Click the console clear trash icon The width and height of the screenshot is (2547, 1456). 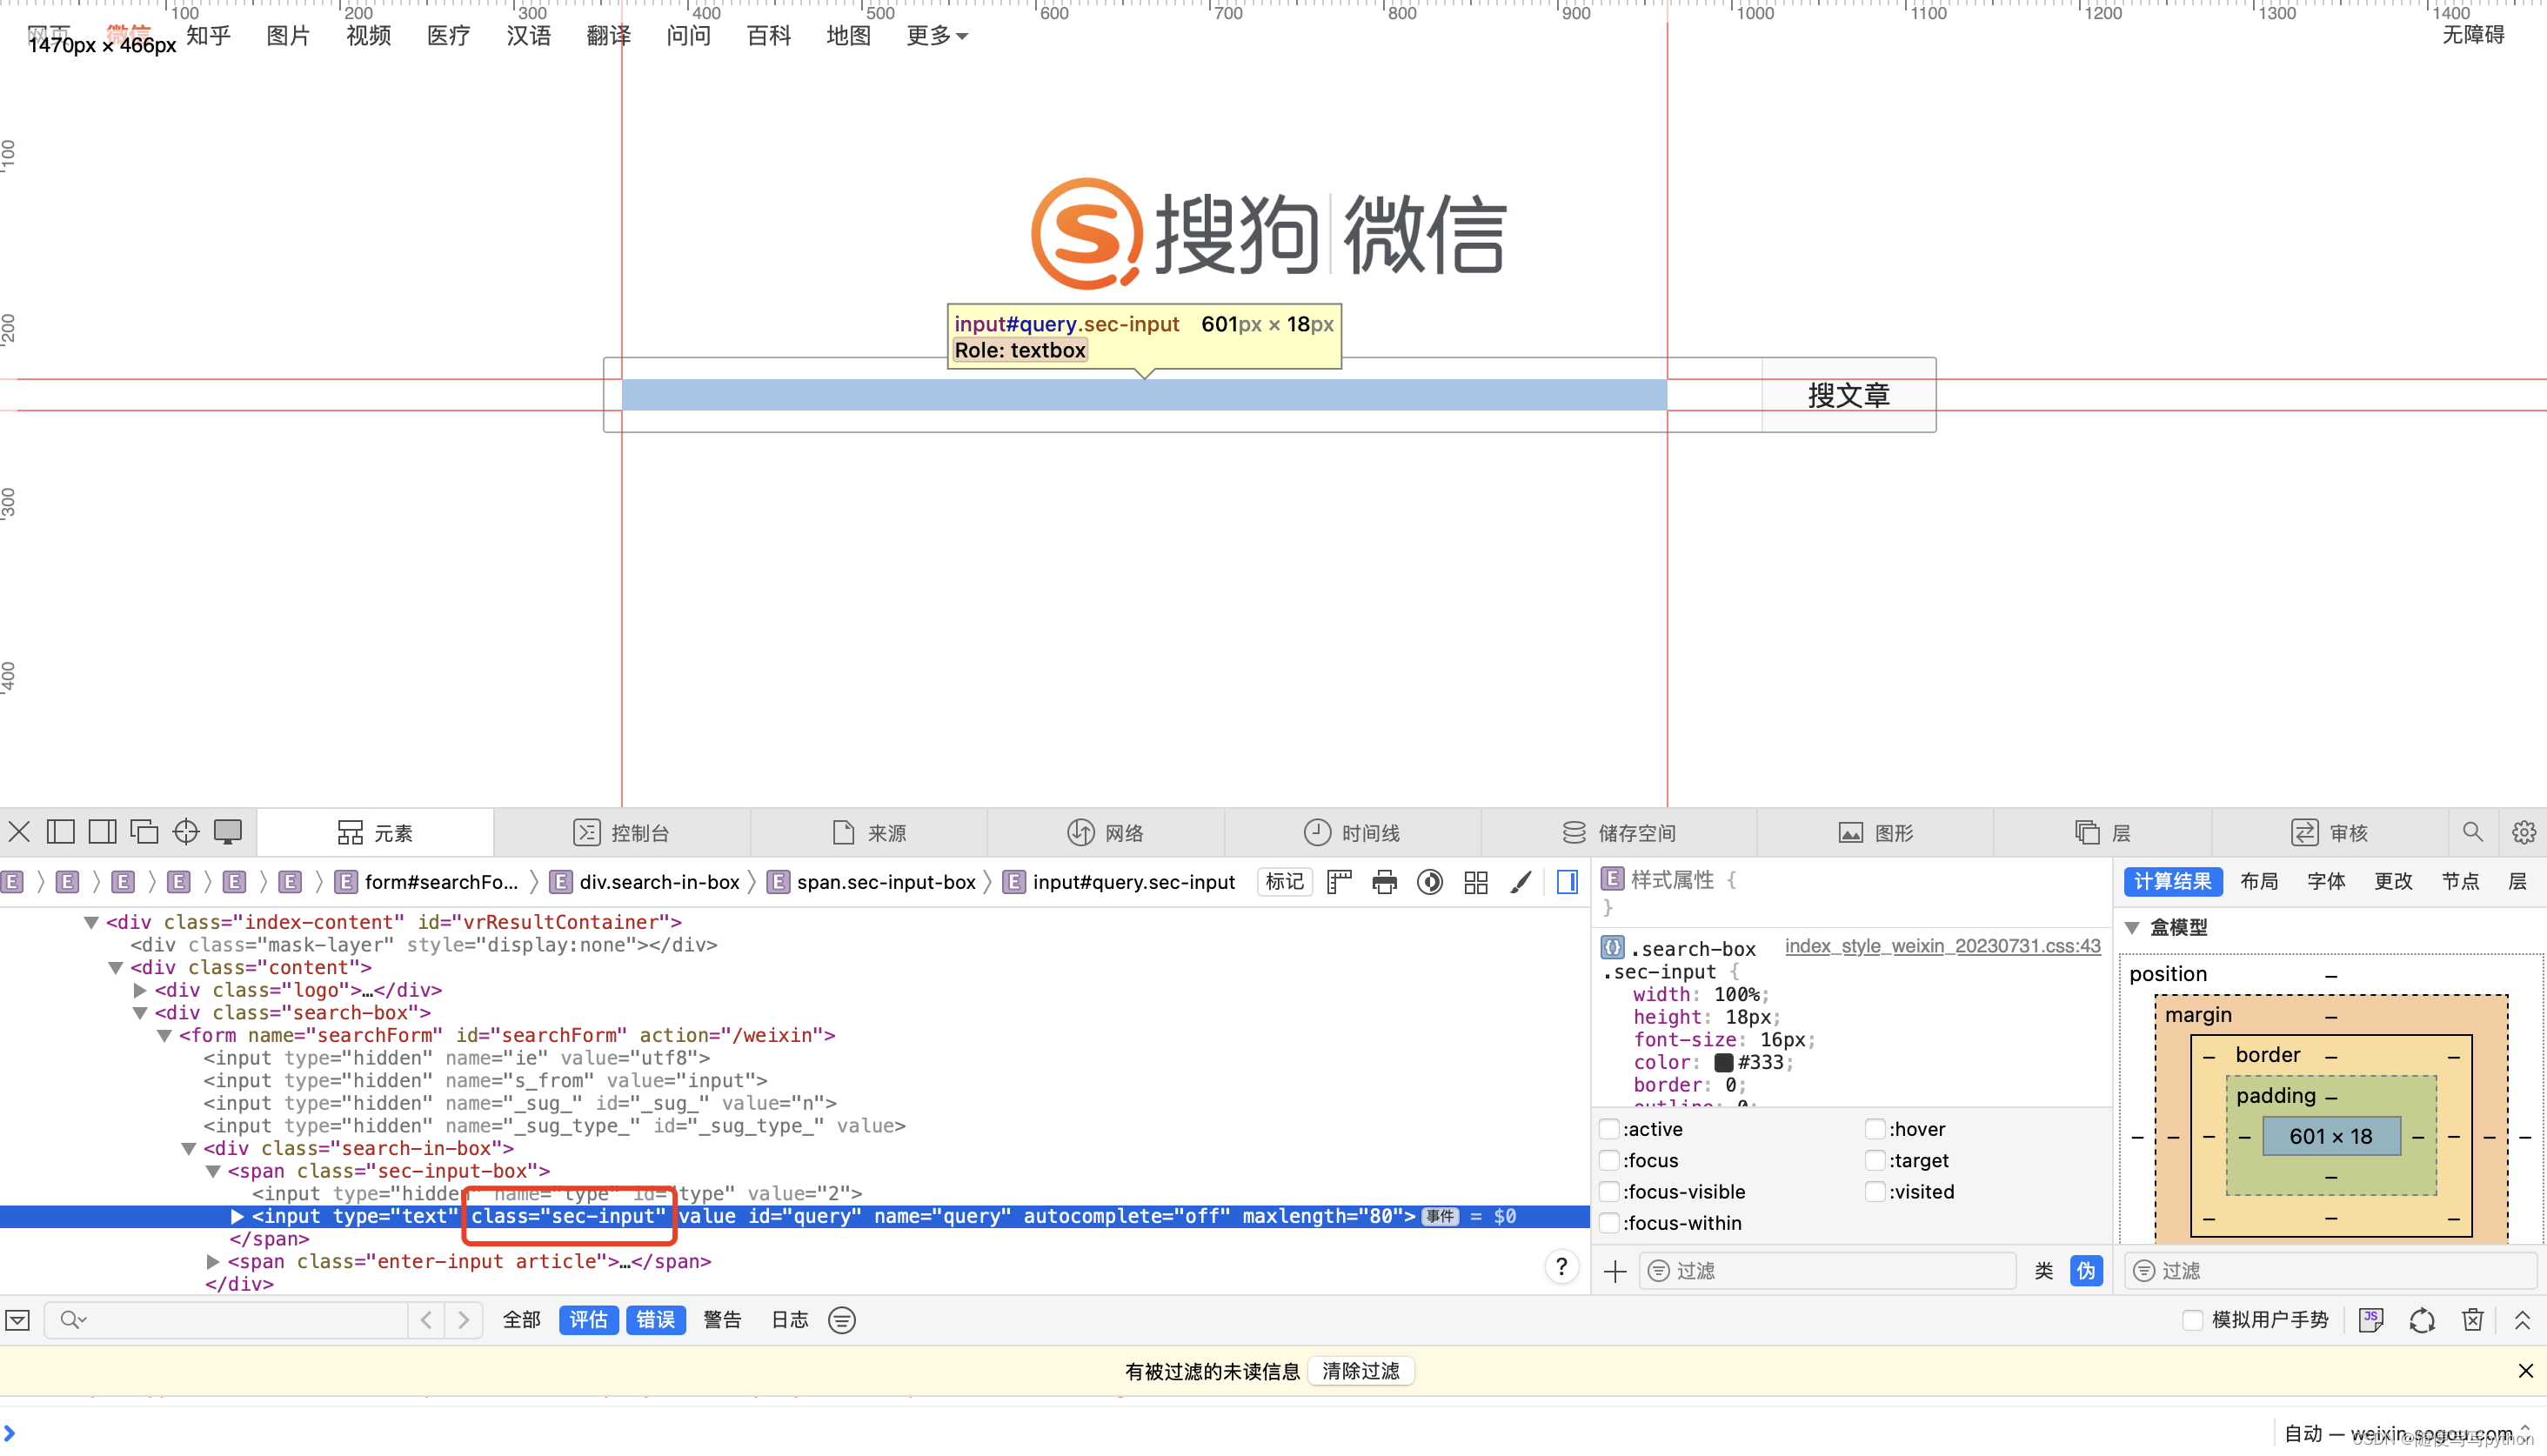(x=2472, y=1320)
